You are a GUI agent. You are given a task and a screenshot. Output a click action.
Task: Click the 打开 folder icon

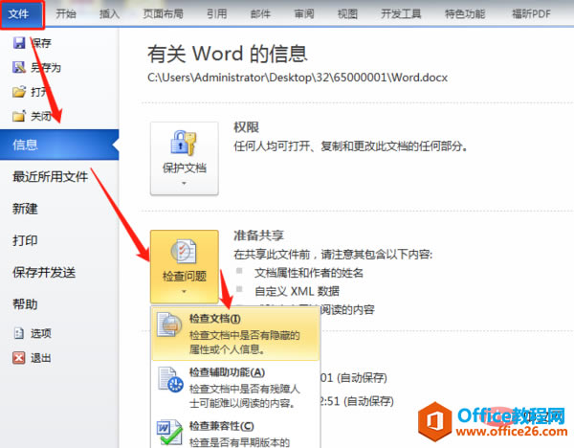tap(19, 92)
